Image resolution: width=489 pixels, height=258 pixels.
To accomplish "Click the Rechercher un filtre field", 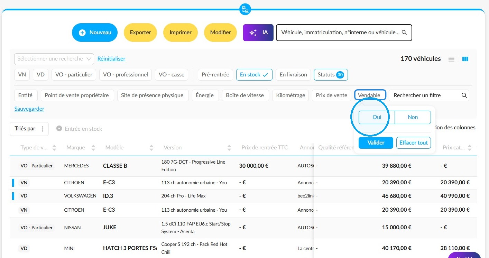I will coord(429,95).
